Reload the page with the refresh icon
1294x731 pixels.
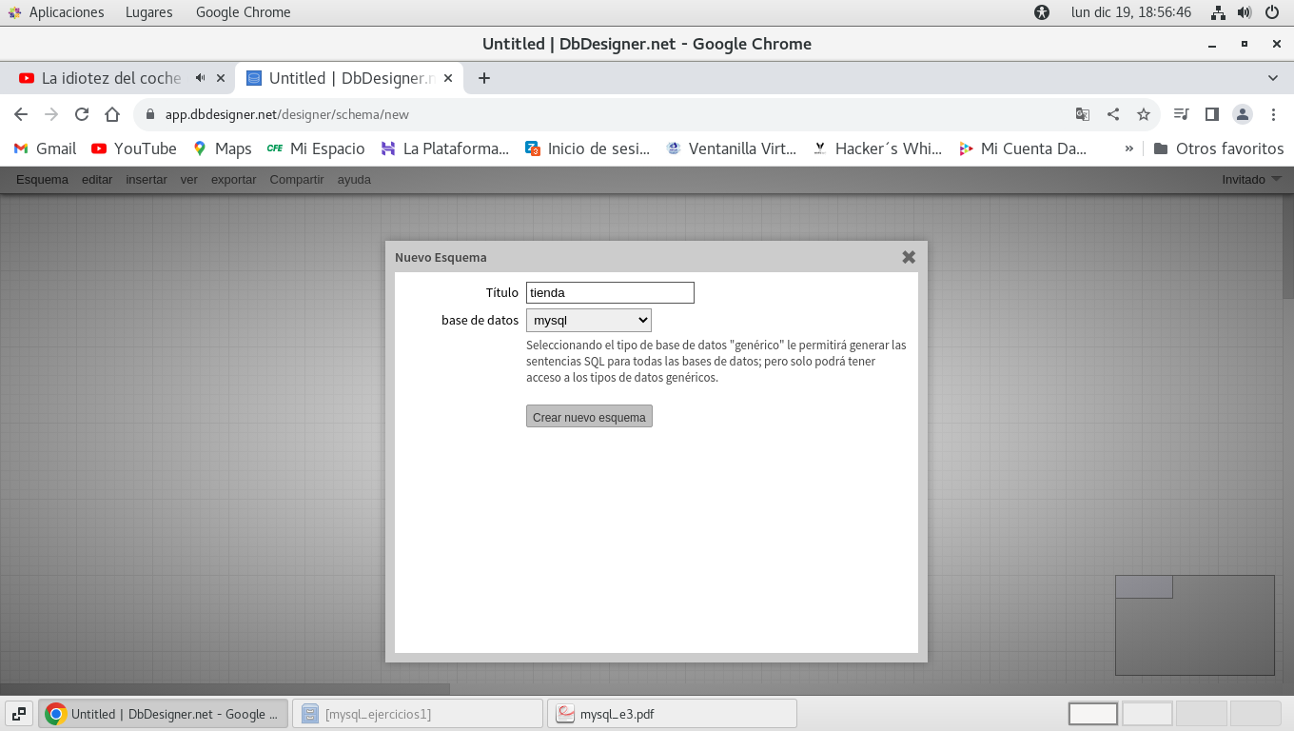[82, 114]
